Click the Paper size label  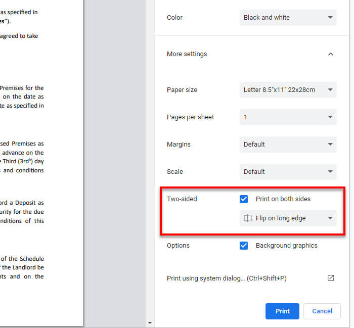point(182,90)
